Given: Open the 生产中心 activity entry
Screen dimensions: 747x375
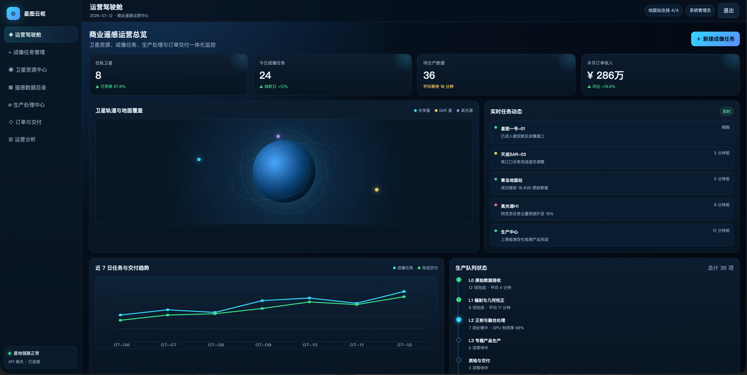Looking at the screenshot, I should pyautogui.click(x=612, y=235).
